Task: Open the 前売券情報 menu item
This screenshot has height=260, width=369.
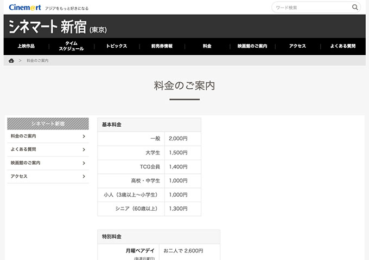Action: click(162, 46)
